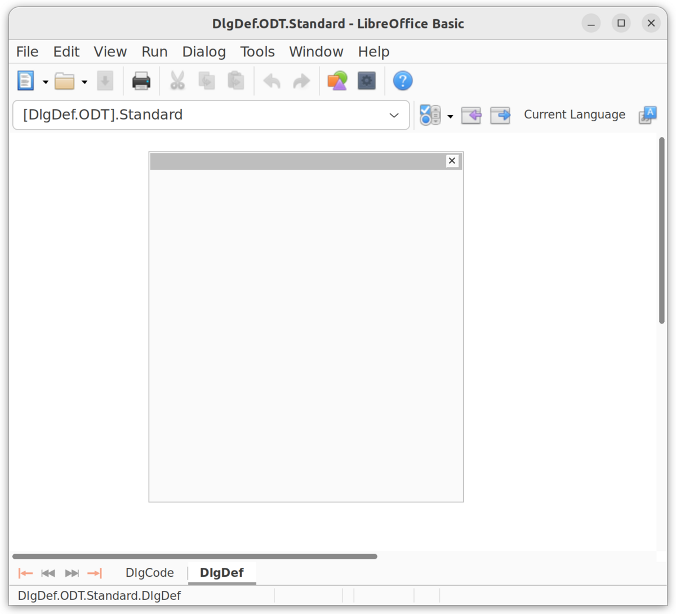Screen dimensions: 676x614
Task: Click the Properties gear icon
Action: pyautogui.click(x=366, y=81)
